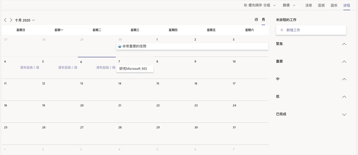The width and height of the screenshot is (358, 155).
Task: Click the 新增工作 button
Action: pos(311,30)
